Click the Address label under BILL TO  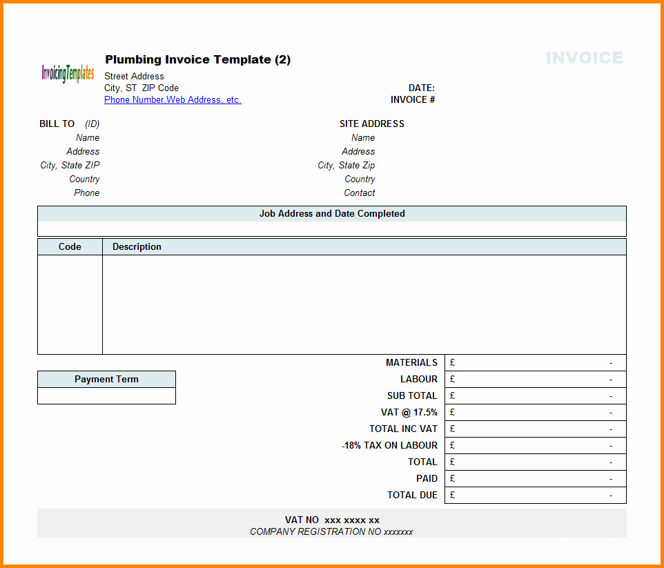tap(83, 151)
